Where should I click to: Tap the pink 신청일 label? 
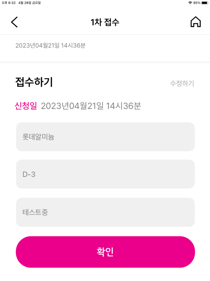point(25,106)
